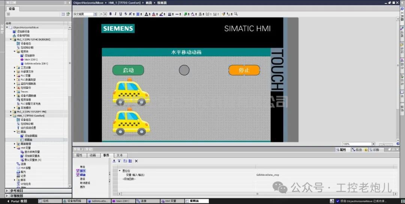405x204 pixels.
Task: Toggle underline text formatting
Action: tap(120, 14)
